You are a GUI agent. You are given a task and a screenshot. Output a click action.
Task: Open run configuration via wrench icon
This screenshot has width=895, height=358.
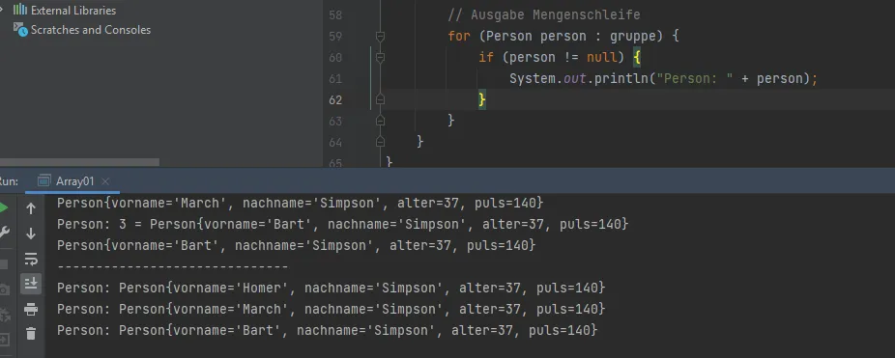click(x=3, y=233)
